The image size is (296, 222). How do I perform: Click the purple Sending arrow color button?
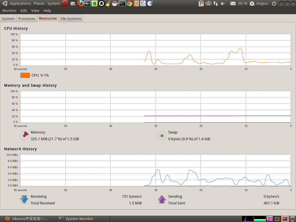[x=162, y=199]
